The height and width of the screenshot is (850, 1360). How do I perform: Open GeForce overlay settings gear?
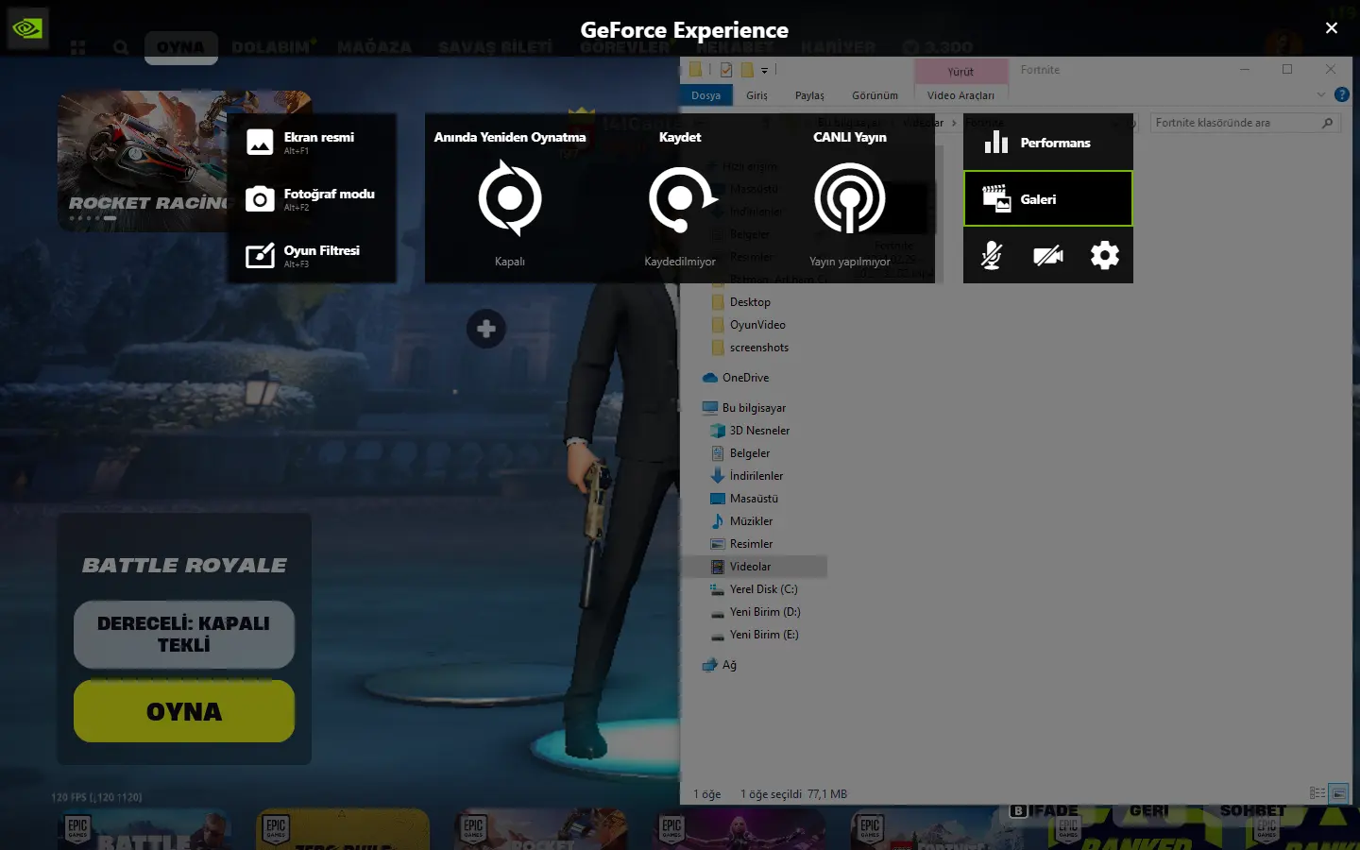pos(1105,255)
